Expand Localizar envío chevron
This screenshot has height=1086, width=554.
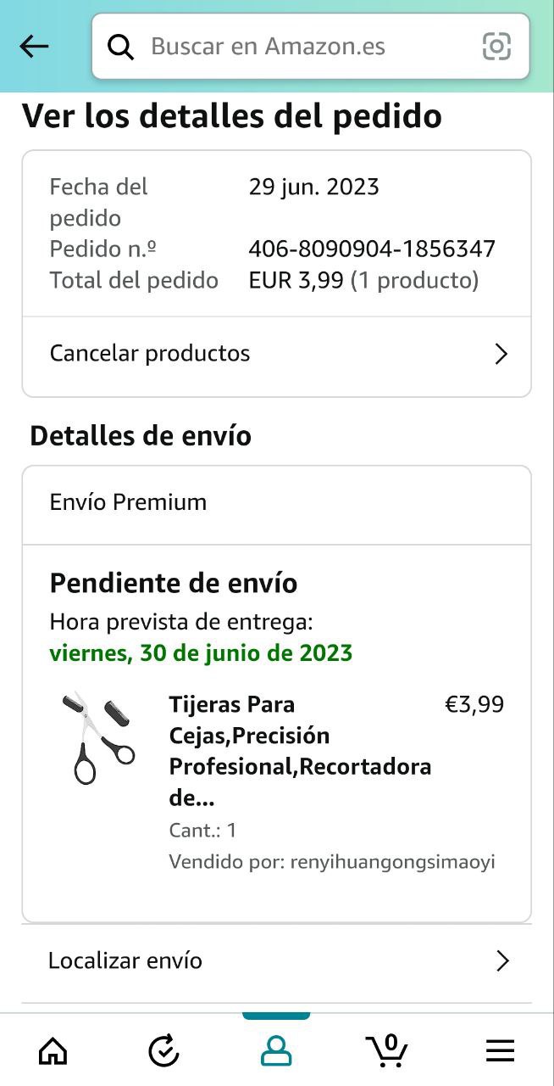[503, 960]
